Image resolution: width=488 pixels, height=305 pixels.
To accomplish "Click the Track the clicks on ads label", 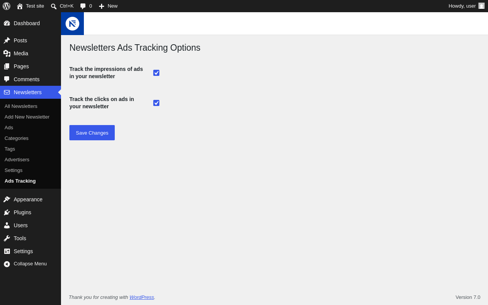I will point(102,103).
